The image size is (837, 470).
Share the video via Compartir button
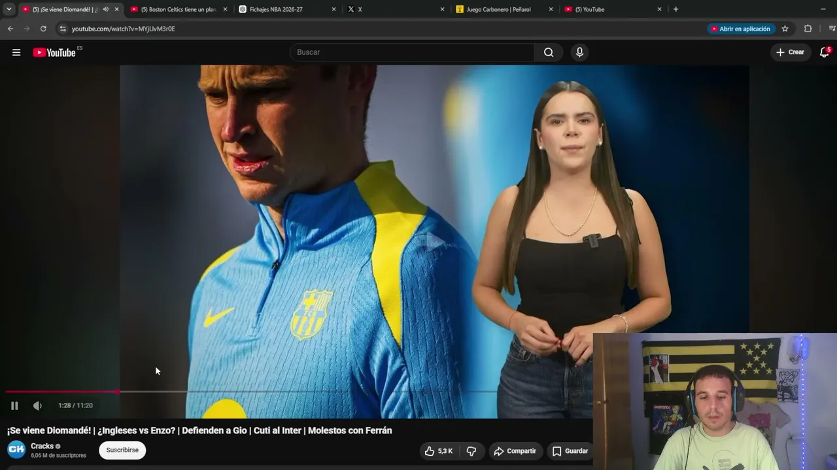515,451
